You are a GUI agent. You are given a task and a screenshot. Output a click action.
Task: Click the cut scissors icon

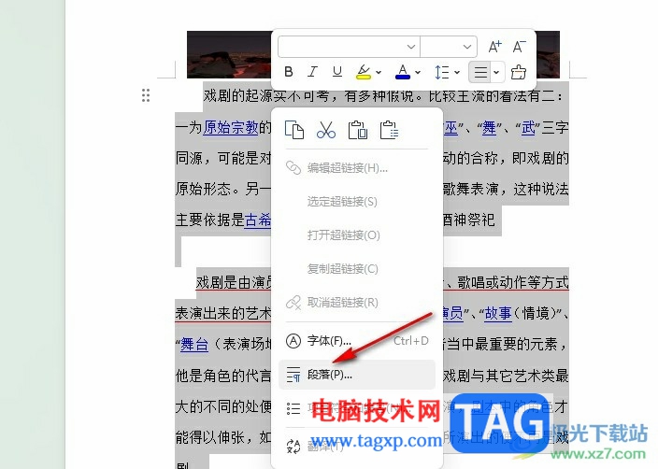(x=326, y=129)
